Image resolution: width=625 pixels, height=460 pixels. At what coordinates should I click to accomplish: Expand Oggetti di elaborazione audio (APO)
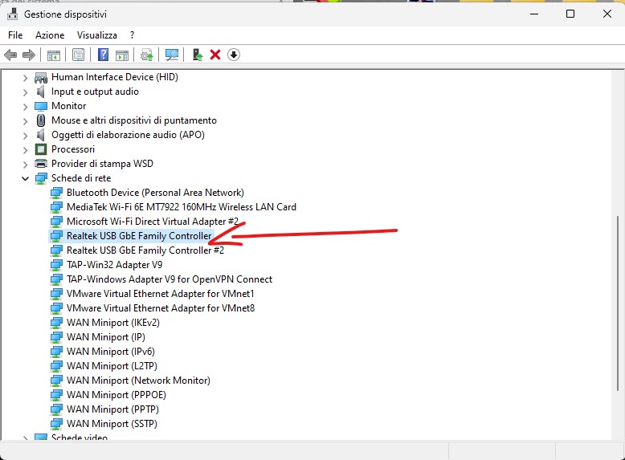pyautogui.click(x=25, y=136)
